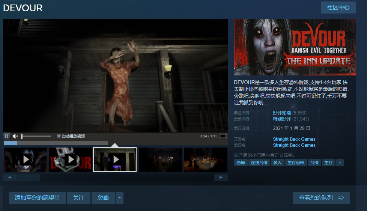This screenshot has height=211, width=367.
Task: Move the thumbnail strip scrollbar handle
Action: [x=29, y=178]
